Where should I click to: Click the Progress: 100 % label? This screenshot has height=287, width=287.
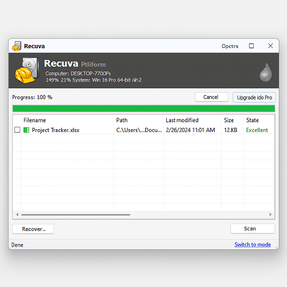pos(32,97)
